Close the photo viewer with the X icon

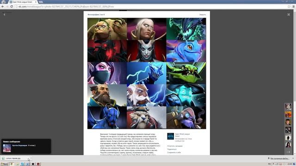[x=289, y=14]
